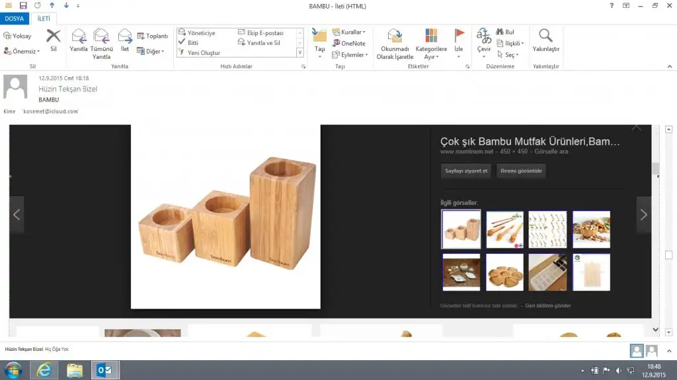Click the Sayfayı ziyaret et button

pos(466,171)
